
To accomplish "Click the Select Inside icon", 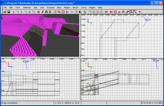I will [x=50, y=12].
